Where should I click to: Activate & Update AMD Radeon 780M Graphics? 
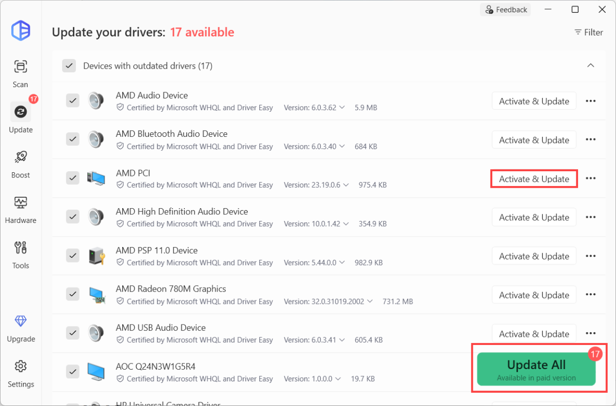[534, 295]
